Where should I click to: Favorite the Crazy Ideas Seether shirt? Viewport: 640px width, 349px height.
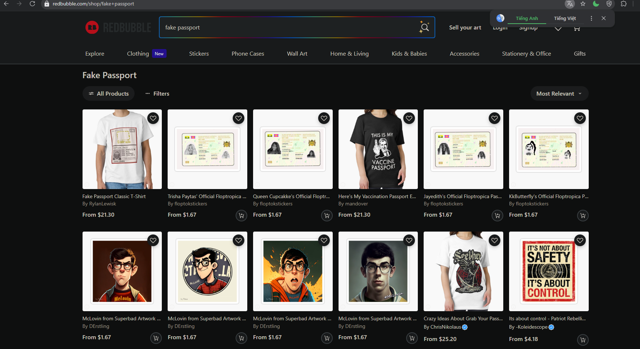(495, 240)
